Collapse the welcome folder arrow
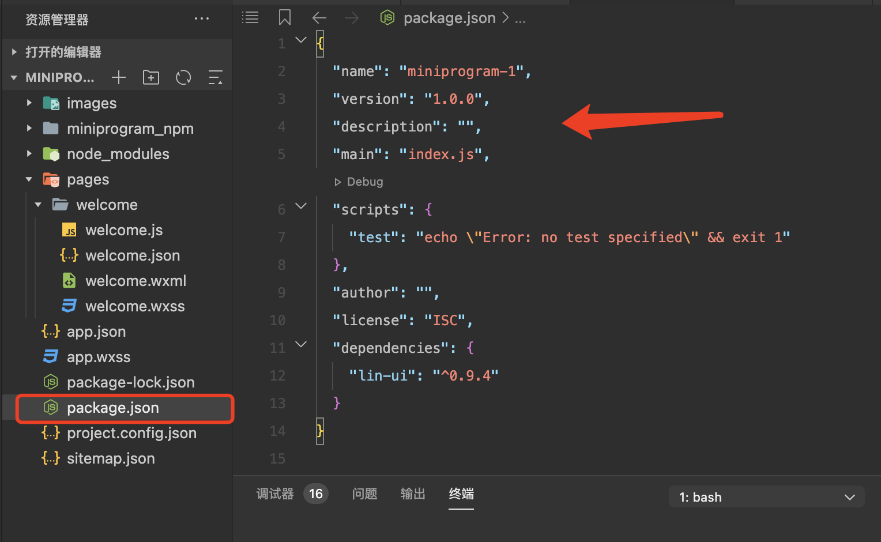Screen dimensions: 881x542 pyautogui.click(x=38, y=205)
